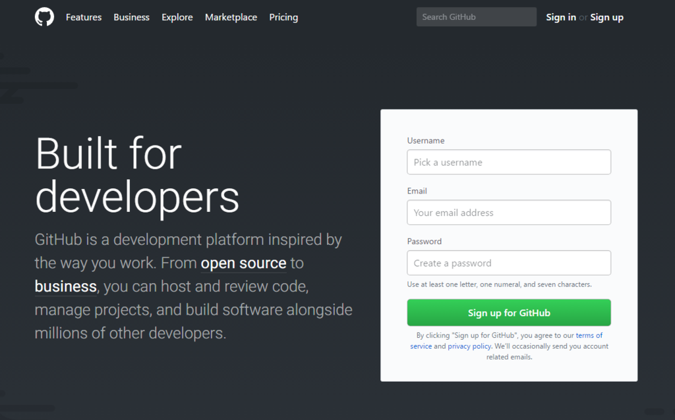
Task: Open the Features menu item
Action: click(x=84, y=17)
